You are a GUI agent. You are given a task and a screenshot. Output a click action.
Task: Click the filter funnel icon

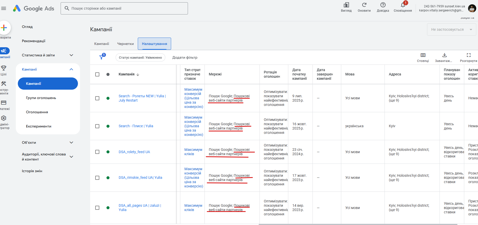102,57
